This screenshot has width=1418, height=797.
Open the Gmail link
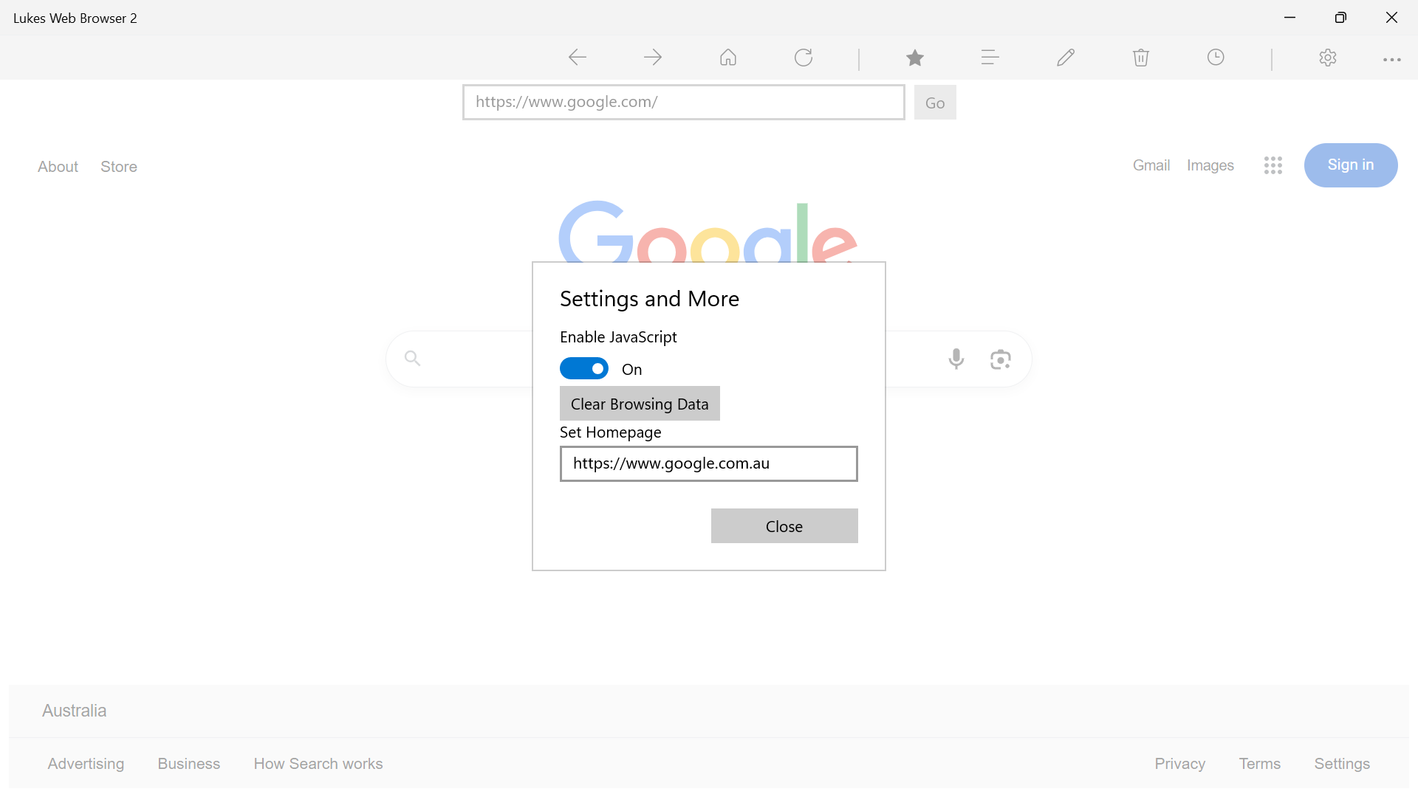1151,165
